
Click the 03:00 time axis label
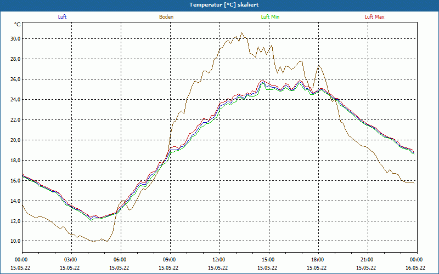tap(72, 260)
